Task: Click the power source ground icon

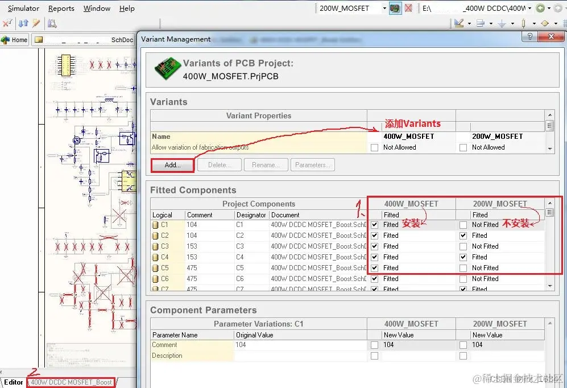Action: point(502,23)
